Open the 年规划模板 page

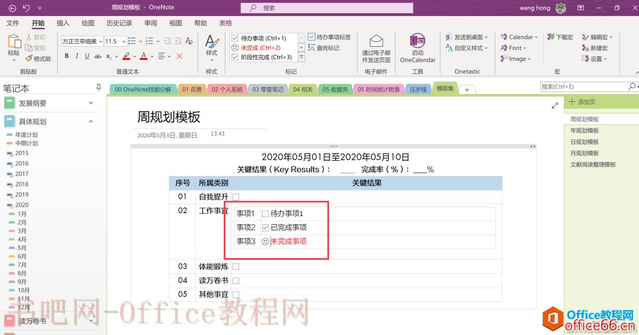tap(585, 130)
